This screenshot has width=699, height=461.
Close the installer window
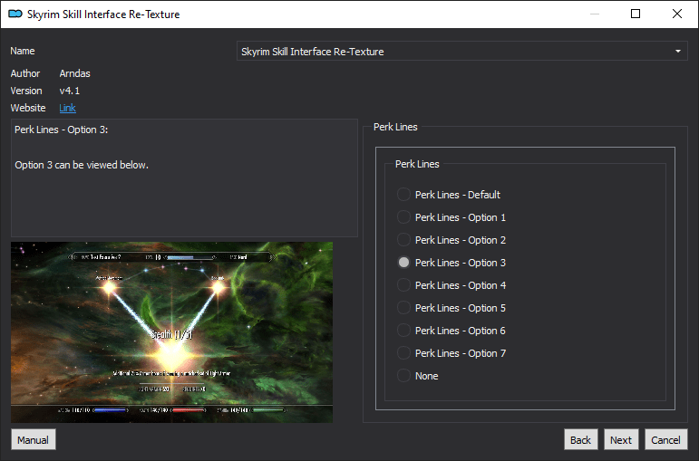pos(676,14)
